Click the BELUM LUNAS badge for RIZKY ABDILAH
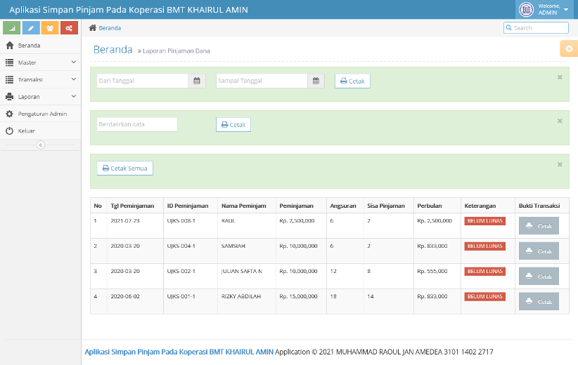The height and width of the screenshot is (365, 578). pyautogui.click(x=484, y=296)
